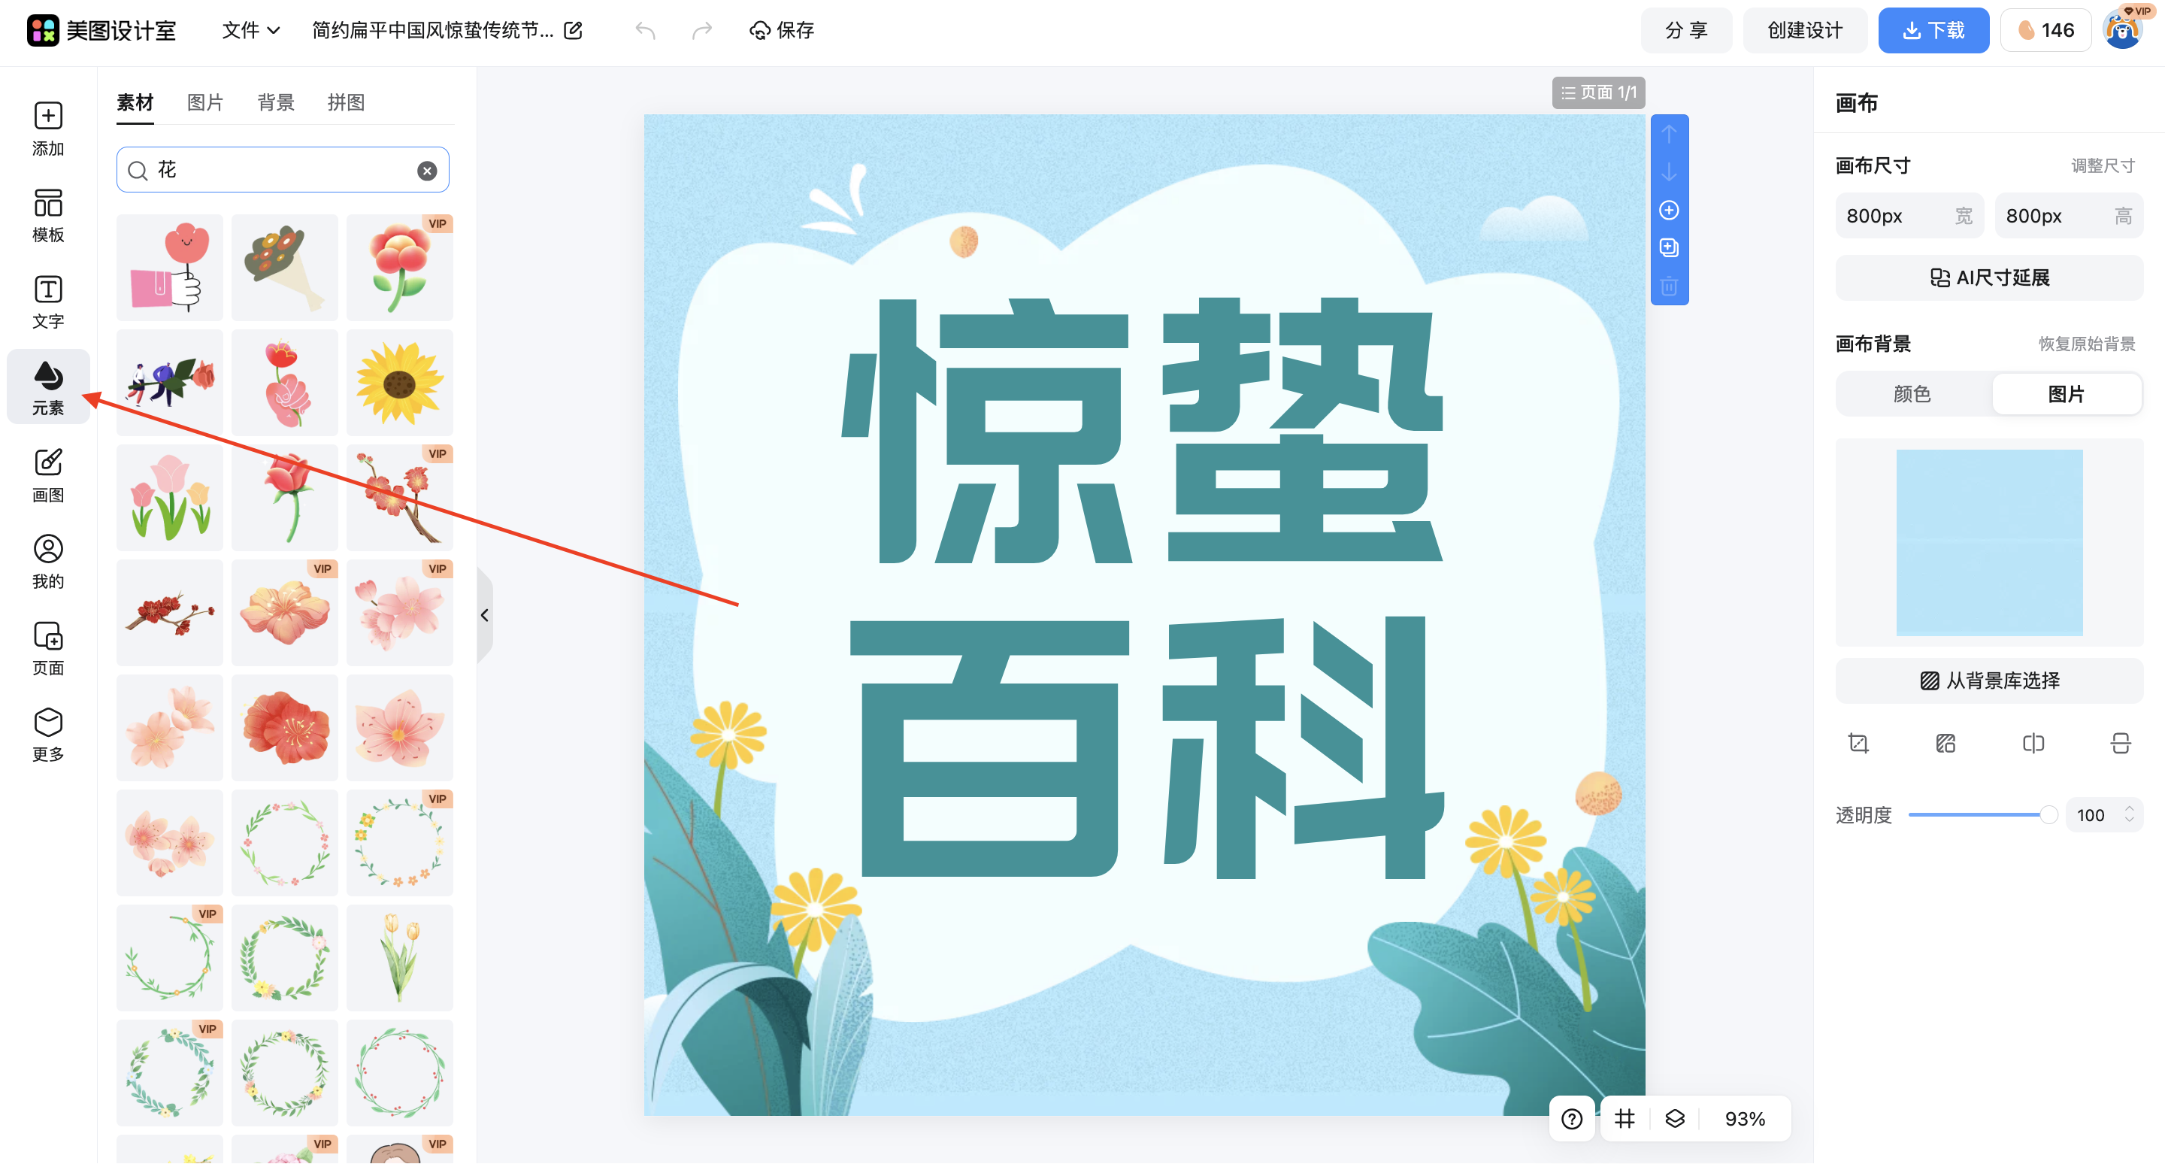This screenshot has height=1164, width=2165.
Task: Switch to the 拼图 (Collage) tab
Action: (x=346, y=102)
